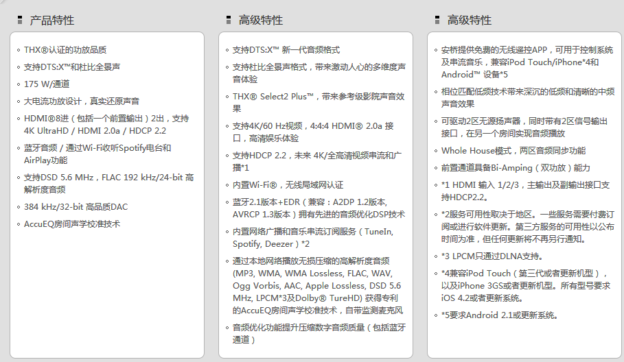Click 蓝牙2.1版本+EDR item
This screenshot has height=362, width=624.
(x=319, y=208)
